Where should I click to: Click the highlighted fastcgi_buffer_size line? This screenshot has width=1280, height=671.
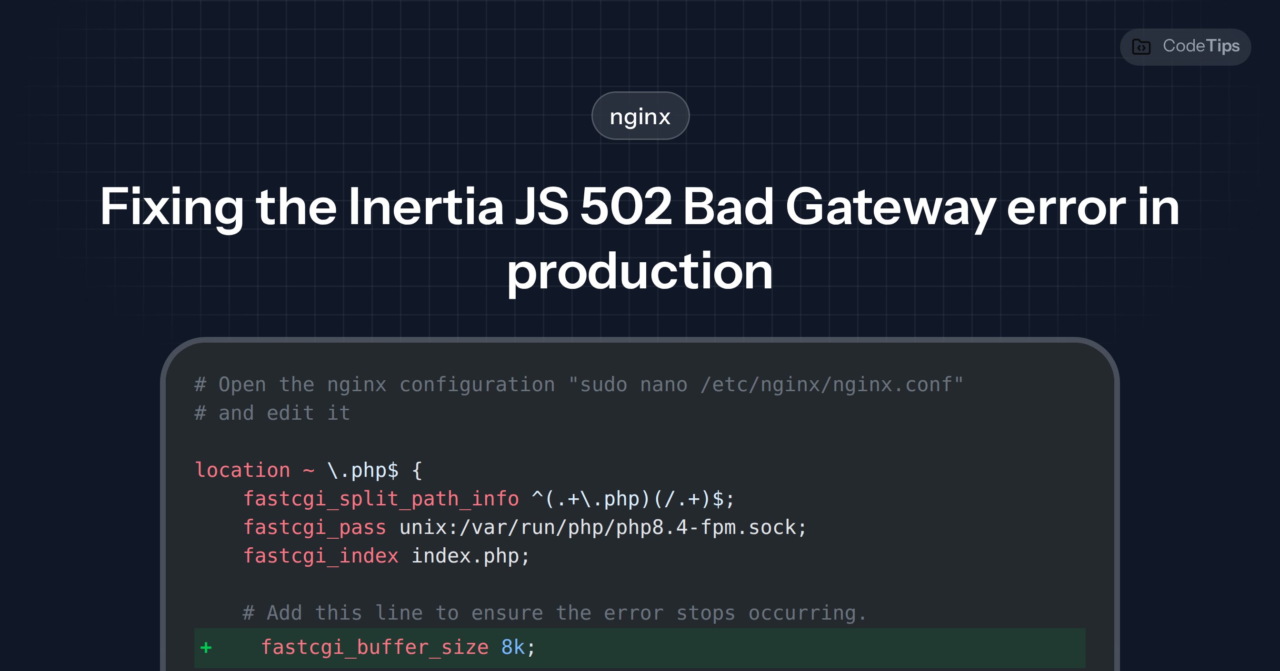click(x=392, y=647)
